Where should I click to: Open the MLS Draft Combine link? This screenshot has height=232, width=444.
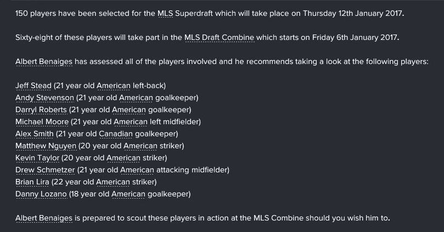[x=220, y=38]
